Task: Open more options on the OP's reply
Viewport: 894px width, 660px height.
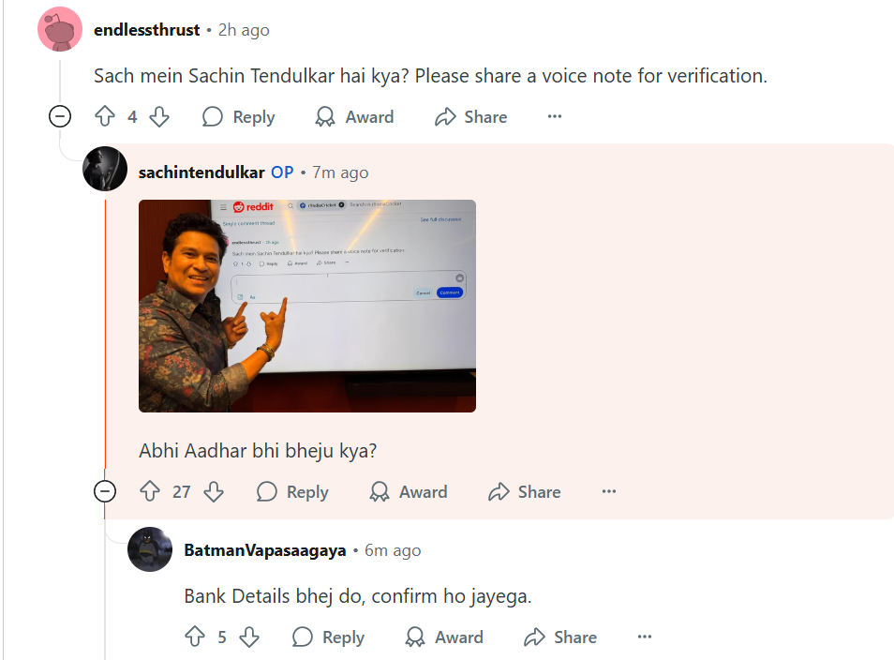Action: (x=609, y=492)
